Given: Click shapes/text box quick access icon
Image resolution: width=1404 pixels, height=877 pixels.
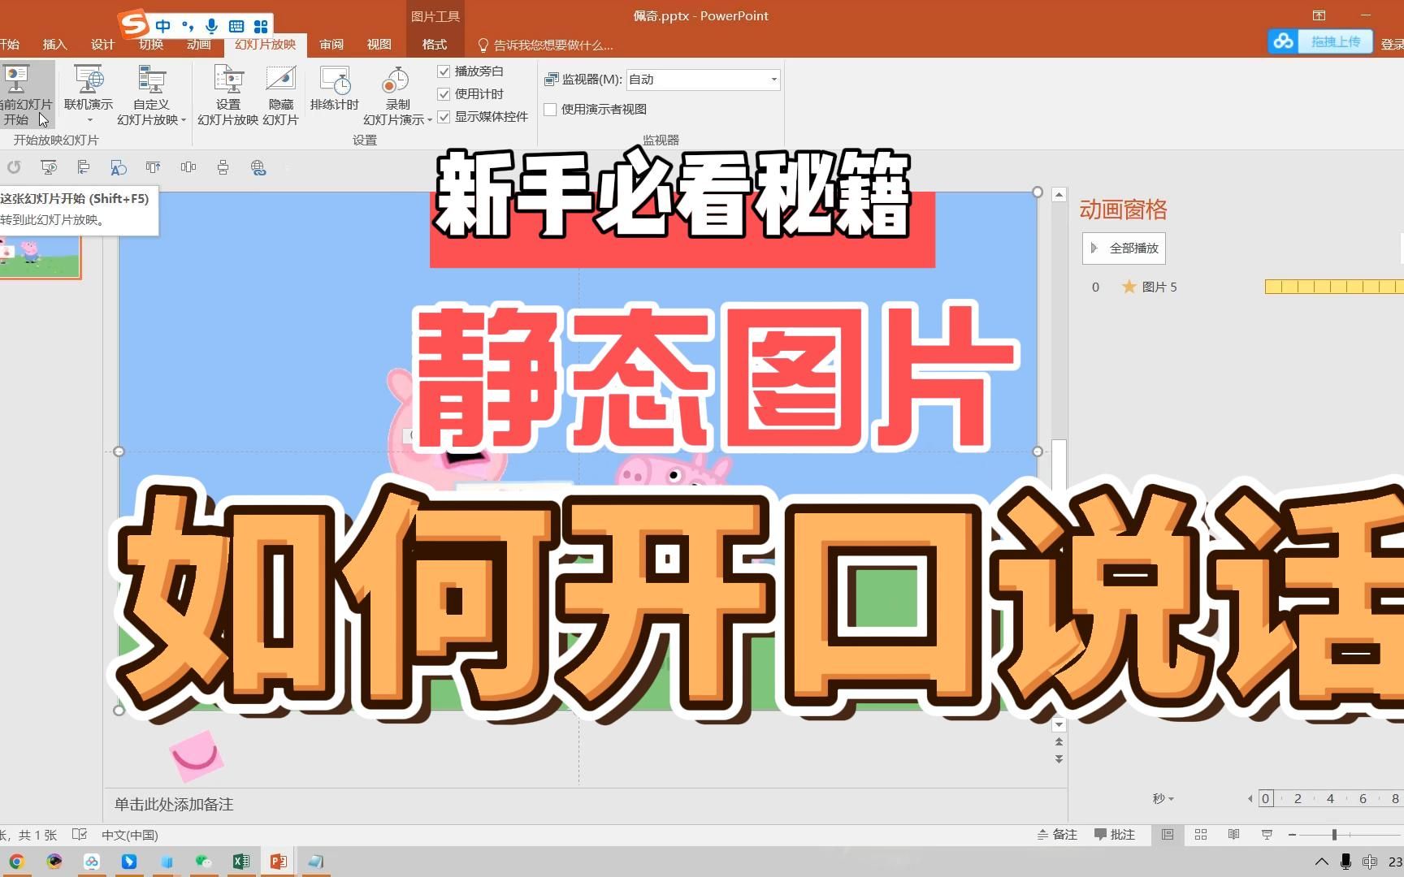Looking at the screenshot, I should pyautogui.click(x=119, y=167).
